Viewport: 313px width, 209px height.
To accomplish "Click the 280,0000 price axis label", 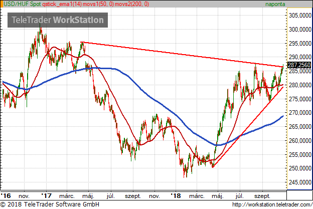I will [300, 85].
